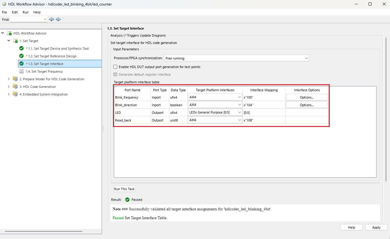Click the HDL Code Generation folder icon

click(x=15, y=86)
